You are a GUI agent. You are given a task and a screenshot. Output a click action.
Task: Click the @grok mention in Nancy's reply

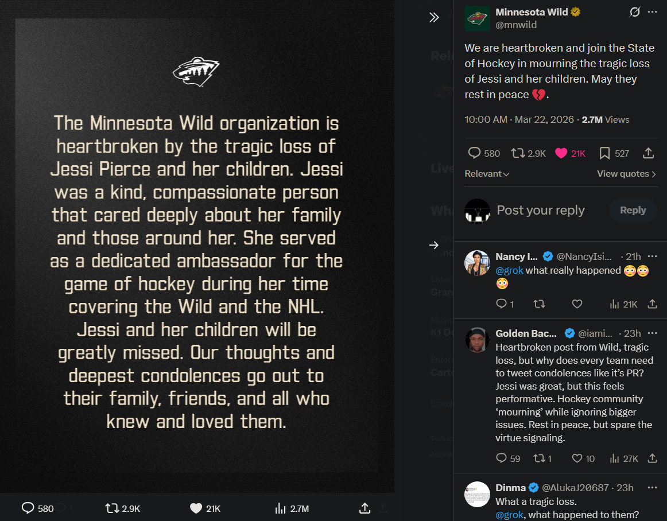tap(509, 270)
